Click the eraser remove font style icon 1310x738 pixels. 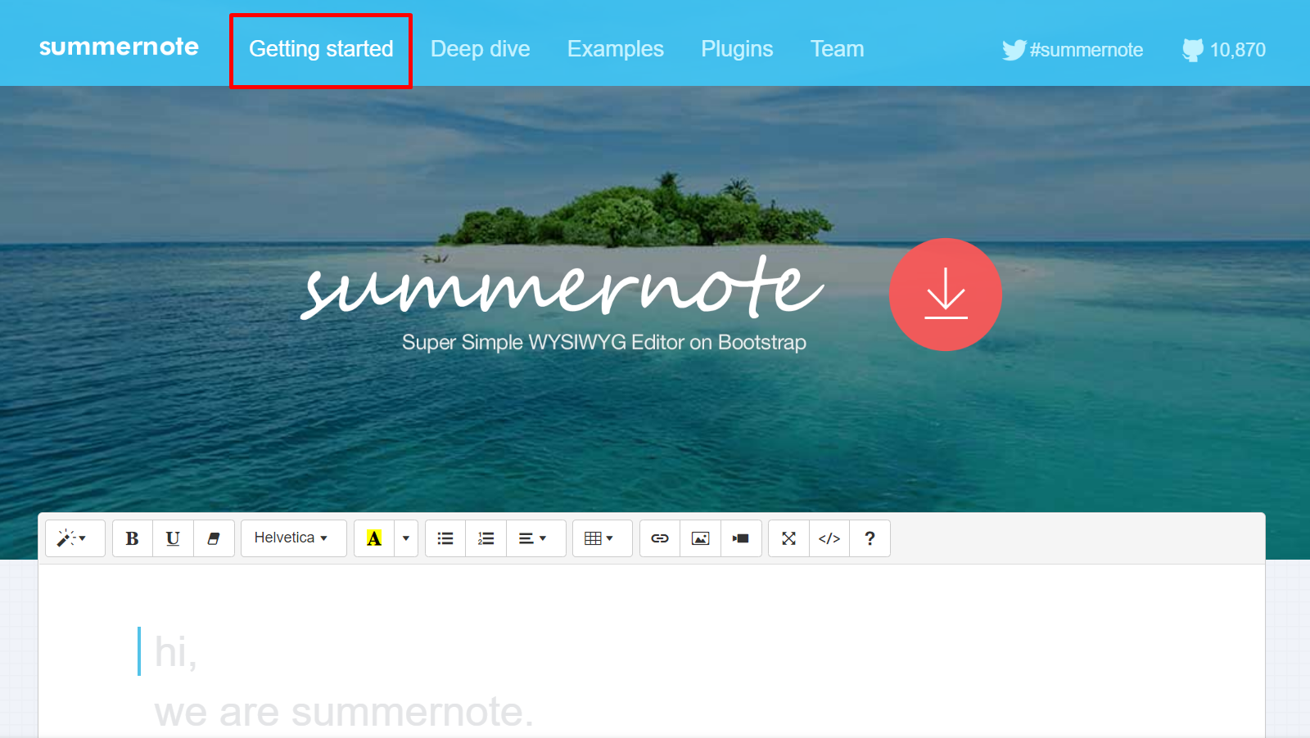pyautogui.click(x=214, y=538)
